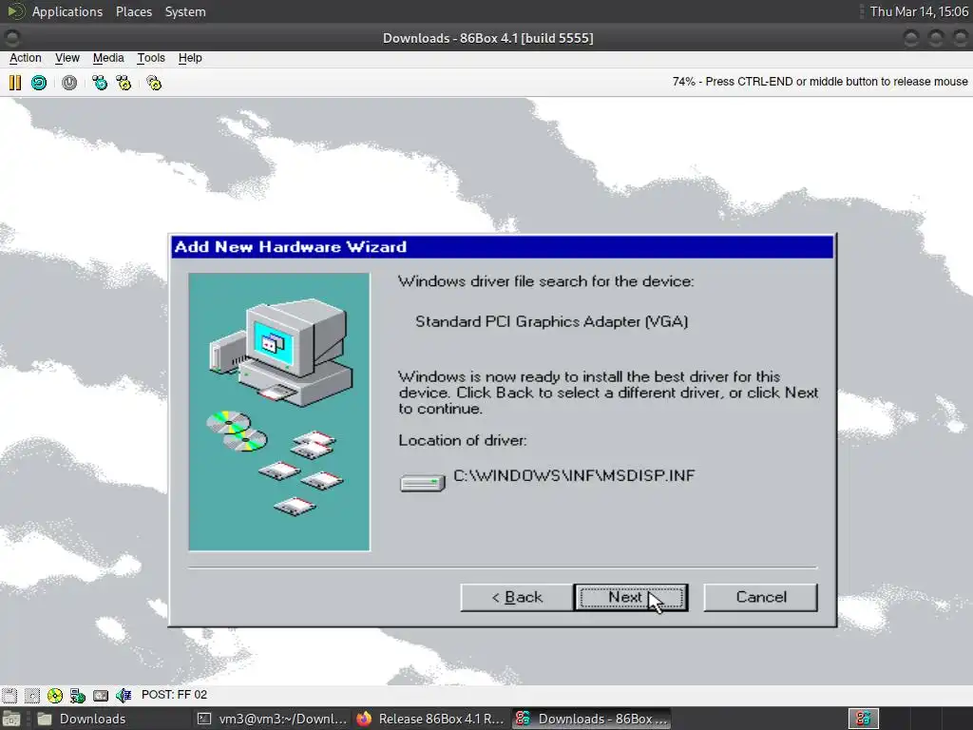Click the hard drive icon beside driver location
The width and height of the screenshot is (973, 730).
[x=423, y=482]
